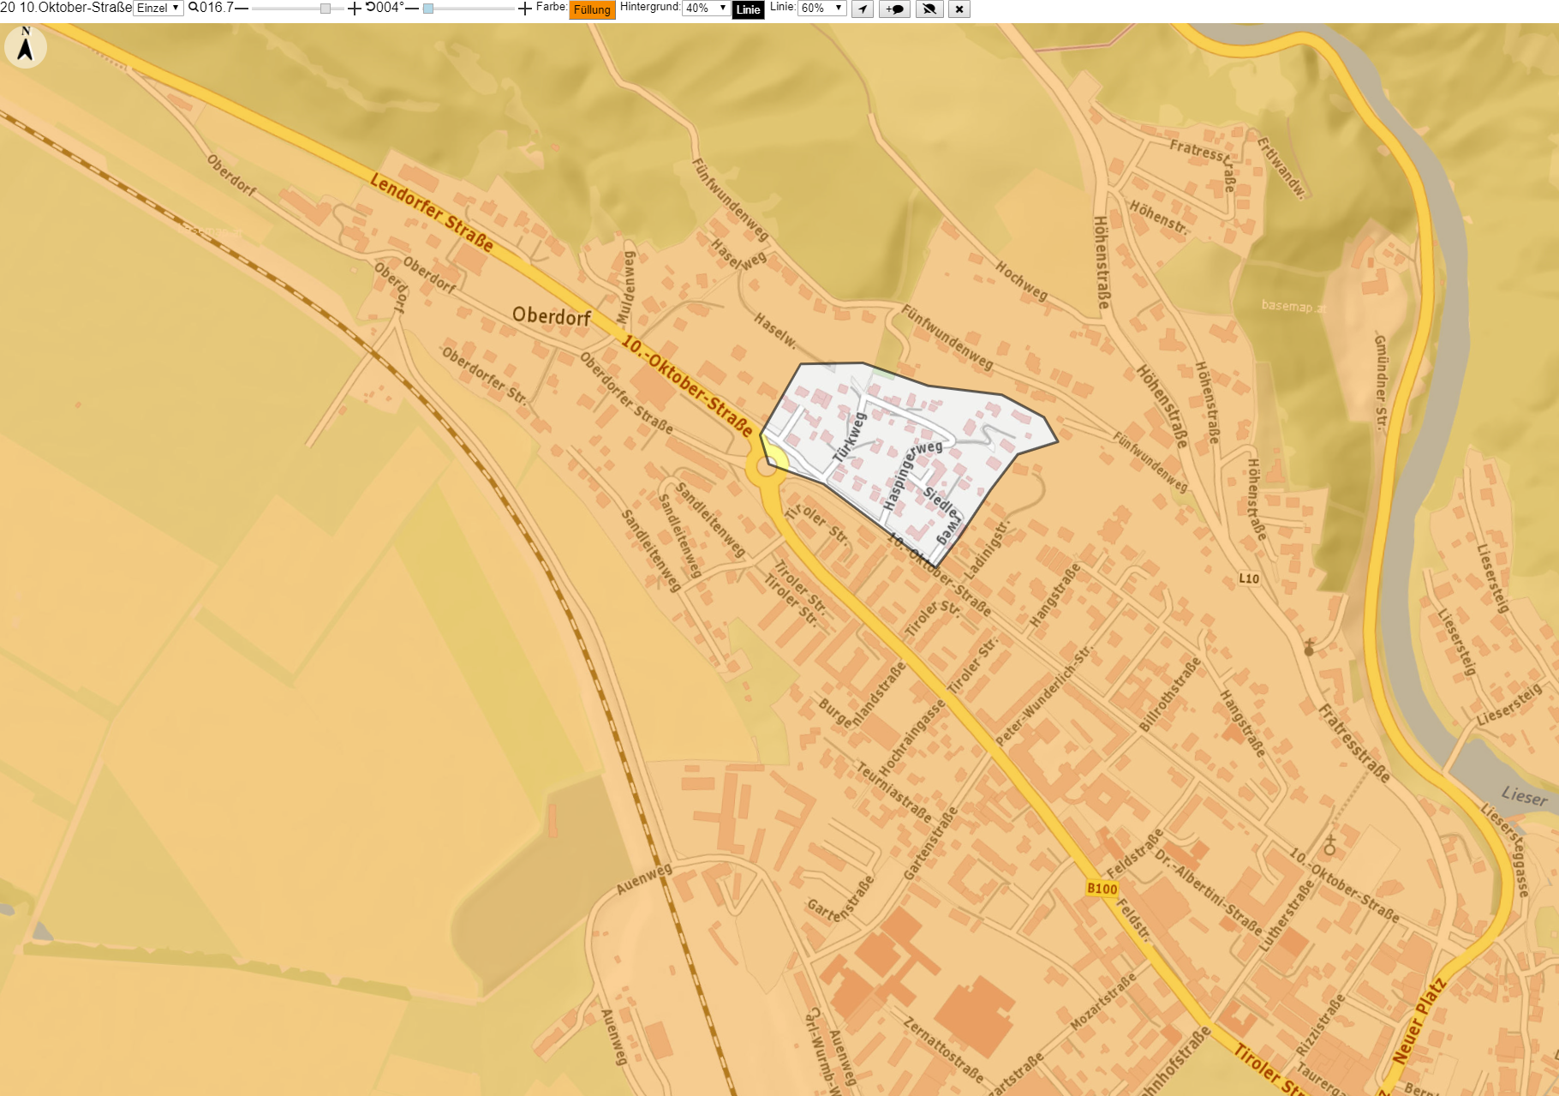The image size is (1559, 1096).
Task: Open the Einzel mode dropdown
Action: click(158, 9)
